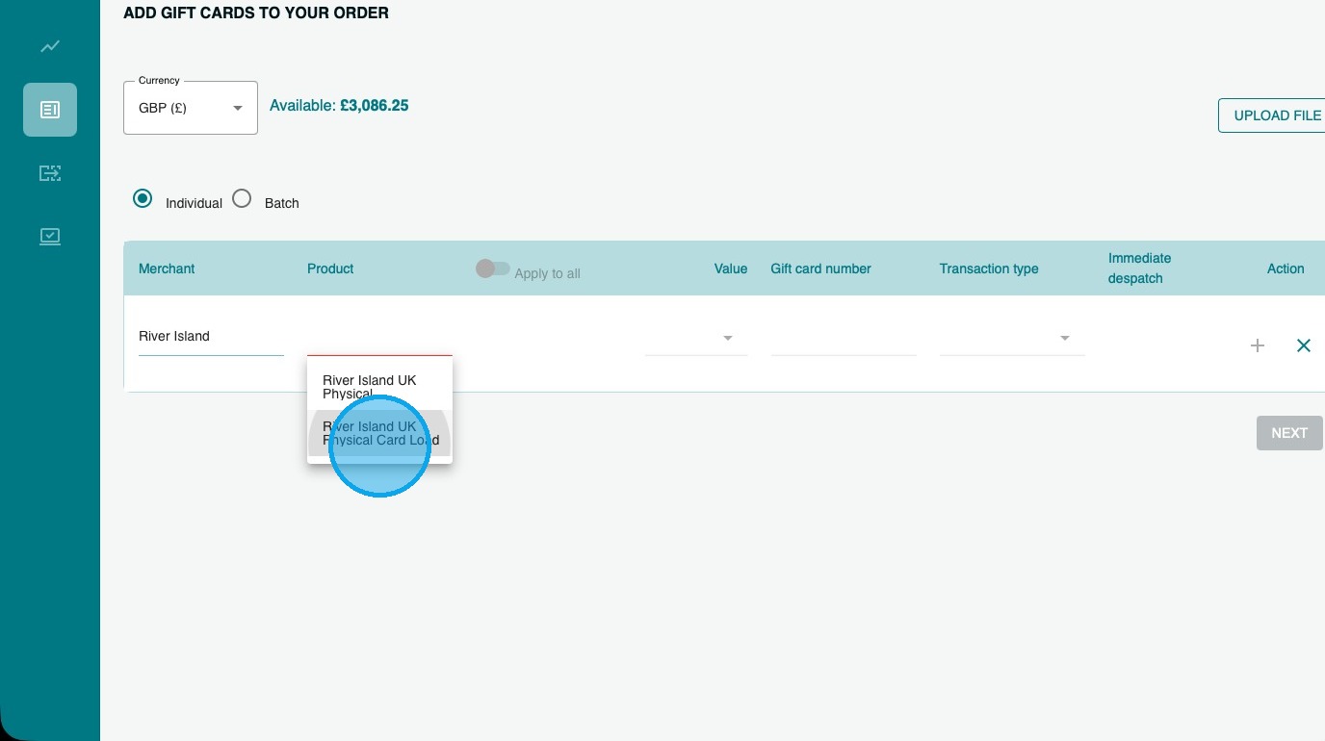This screenshot has width=1325, height=741.
Task: Add another gift card row
Action: click(x=1258, y=345)
